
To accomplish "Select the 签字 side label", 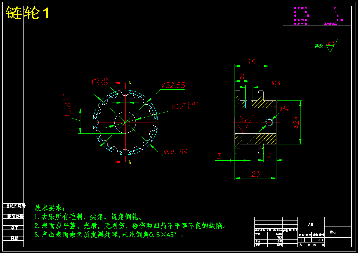I will [15, 227].
